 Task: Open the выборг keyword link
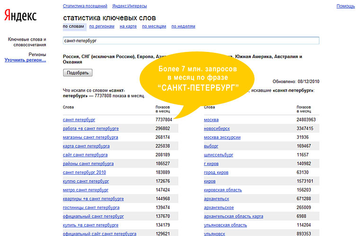[211, 146]
